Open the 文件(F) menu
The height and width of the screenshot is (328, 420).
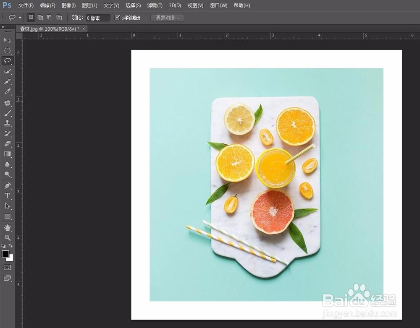tap(26, 5)
